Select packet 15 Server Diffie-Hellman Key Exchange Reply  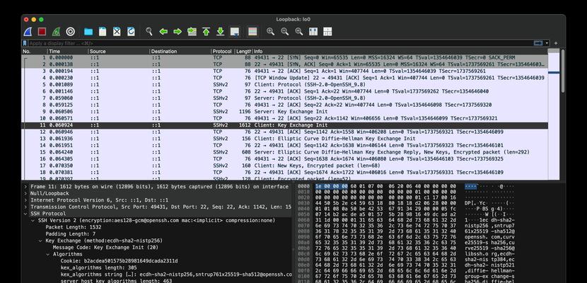coord(284,152)
